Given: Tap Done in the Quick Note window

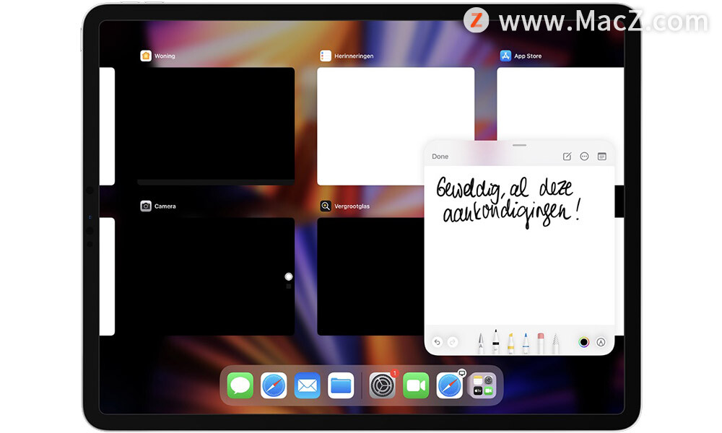Looking at the screenshot, I should pyautogui.click(x=440, y=157).
